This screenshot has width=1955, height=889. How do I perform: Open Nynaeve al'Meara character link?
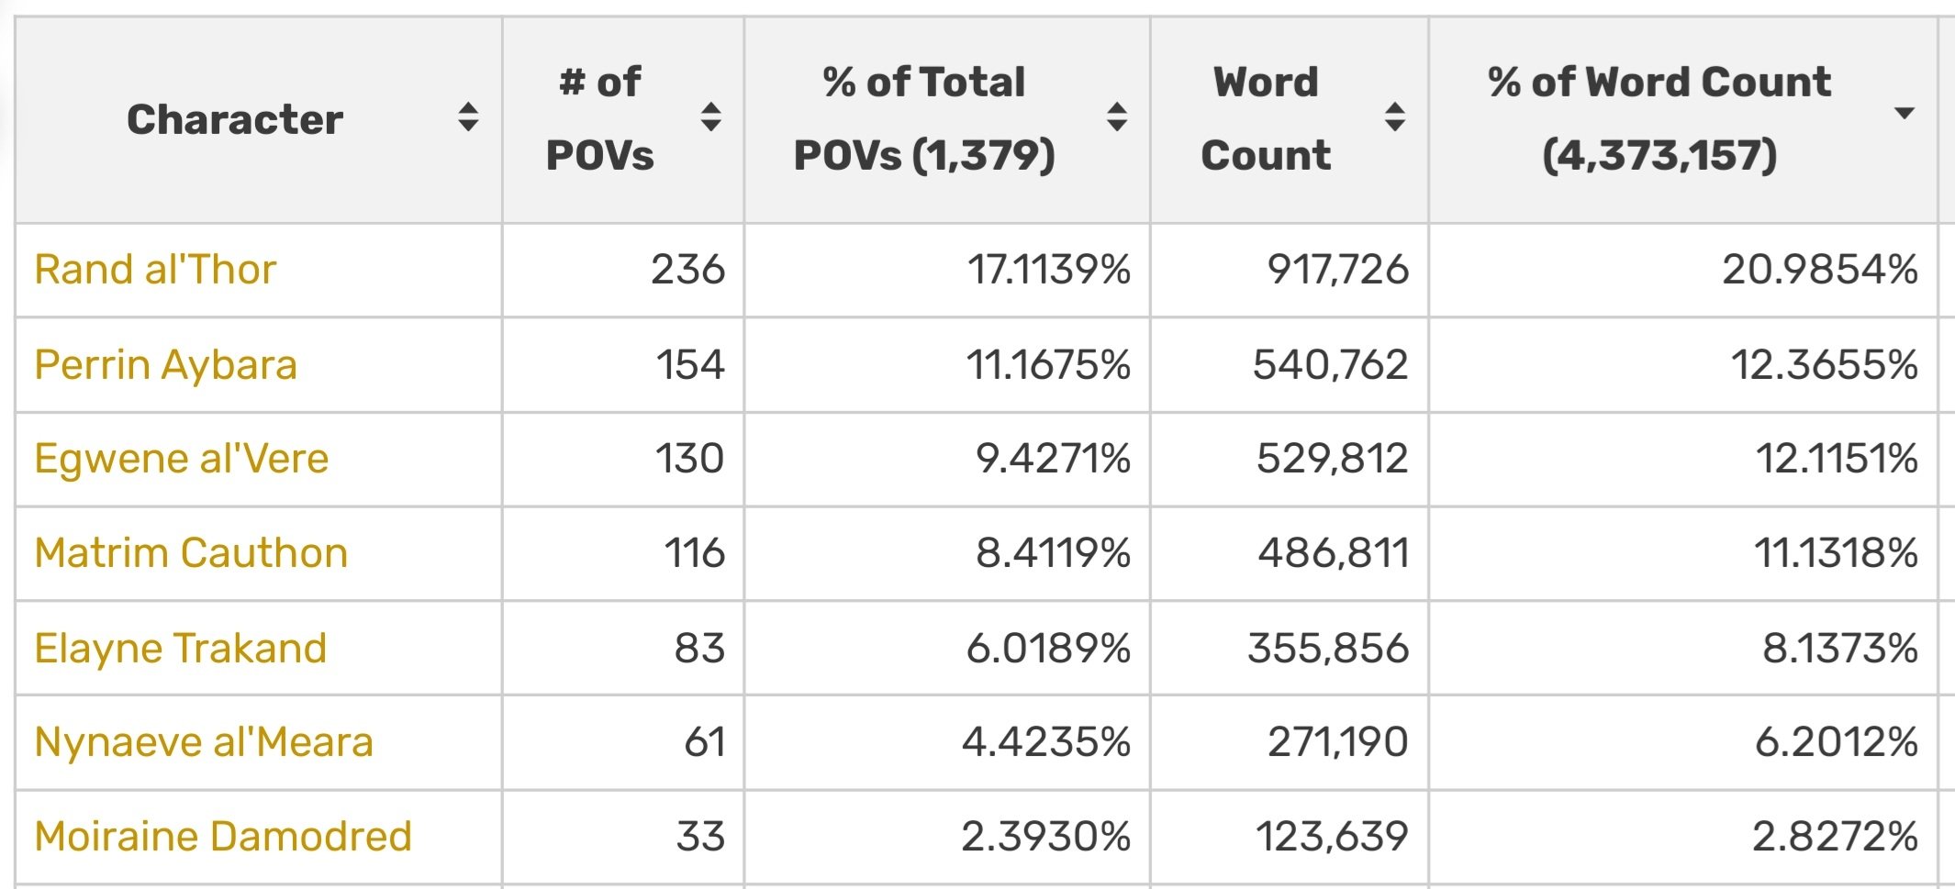pos(204,742)
